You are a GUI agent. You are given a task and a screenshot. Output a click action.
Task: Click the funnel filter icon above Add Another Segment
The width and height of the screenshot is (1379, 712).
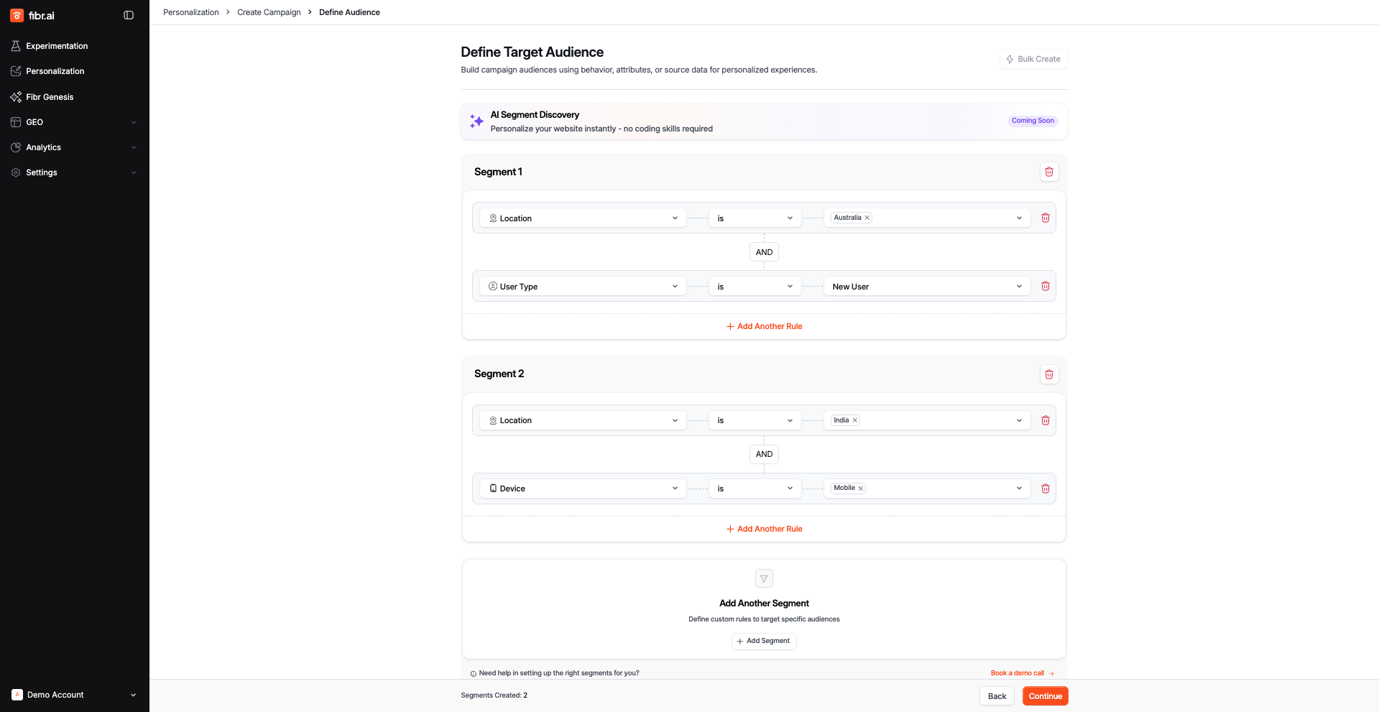point(764,578)
